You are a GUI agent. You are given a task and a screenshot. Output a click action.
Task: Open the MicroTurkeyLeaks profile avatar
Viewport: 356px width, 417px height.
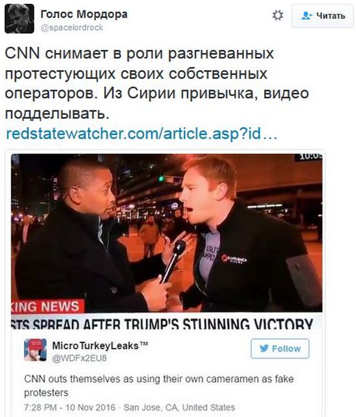[x=36, y=350]
